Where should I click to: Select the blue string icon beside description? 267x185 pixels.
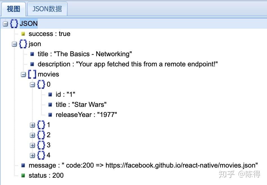click(x=32, y=64)
